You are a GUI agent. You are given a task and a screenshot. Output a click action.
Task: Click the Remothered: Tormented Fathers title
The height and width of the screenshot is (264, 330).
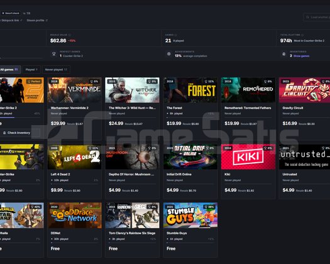click(248, 108)
